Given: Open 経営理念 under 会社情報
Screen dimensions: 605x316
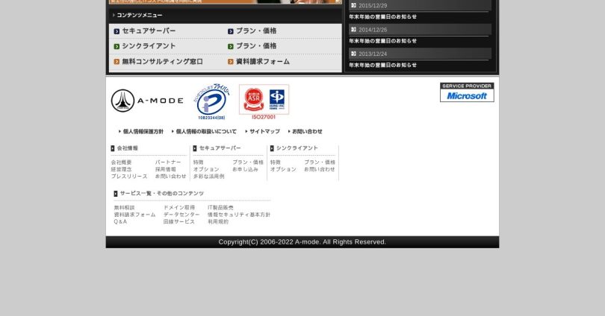Looking at the screenshot, I should (x=121, y=169).
